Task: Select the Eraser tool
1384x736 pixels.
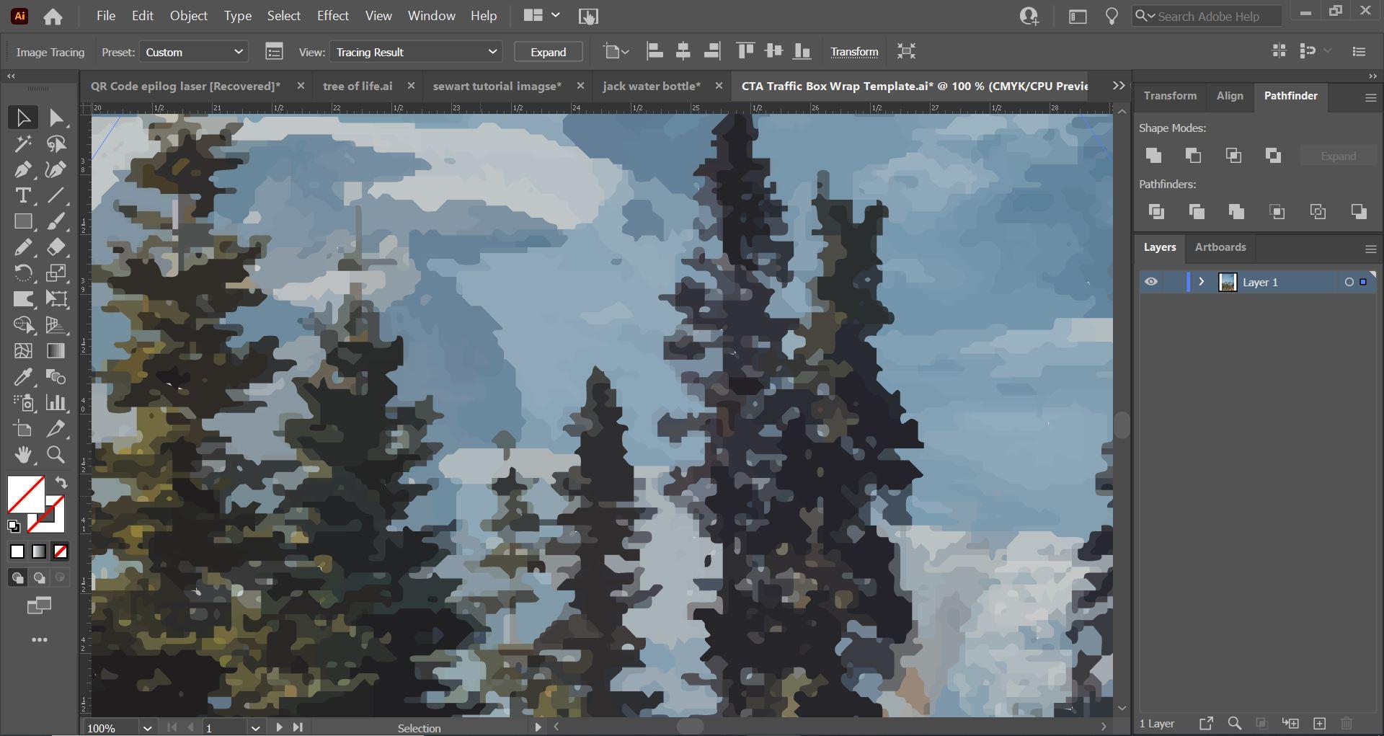Action: (56, 247)
